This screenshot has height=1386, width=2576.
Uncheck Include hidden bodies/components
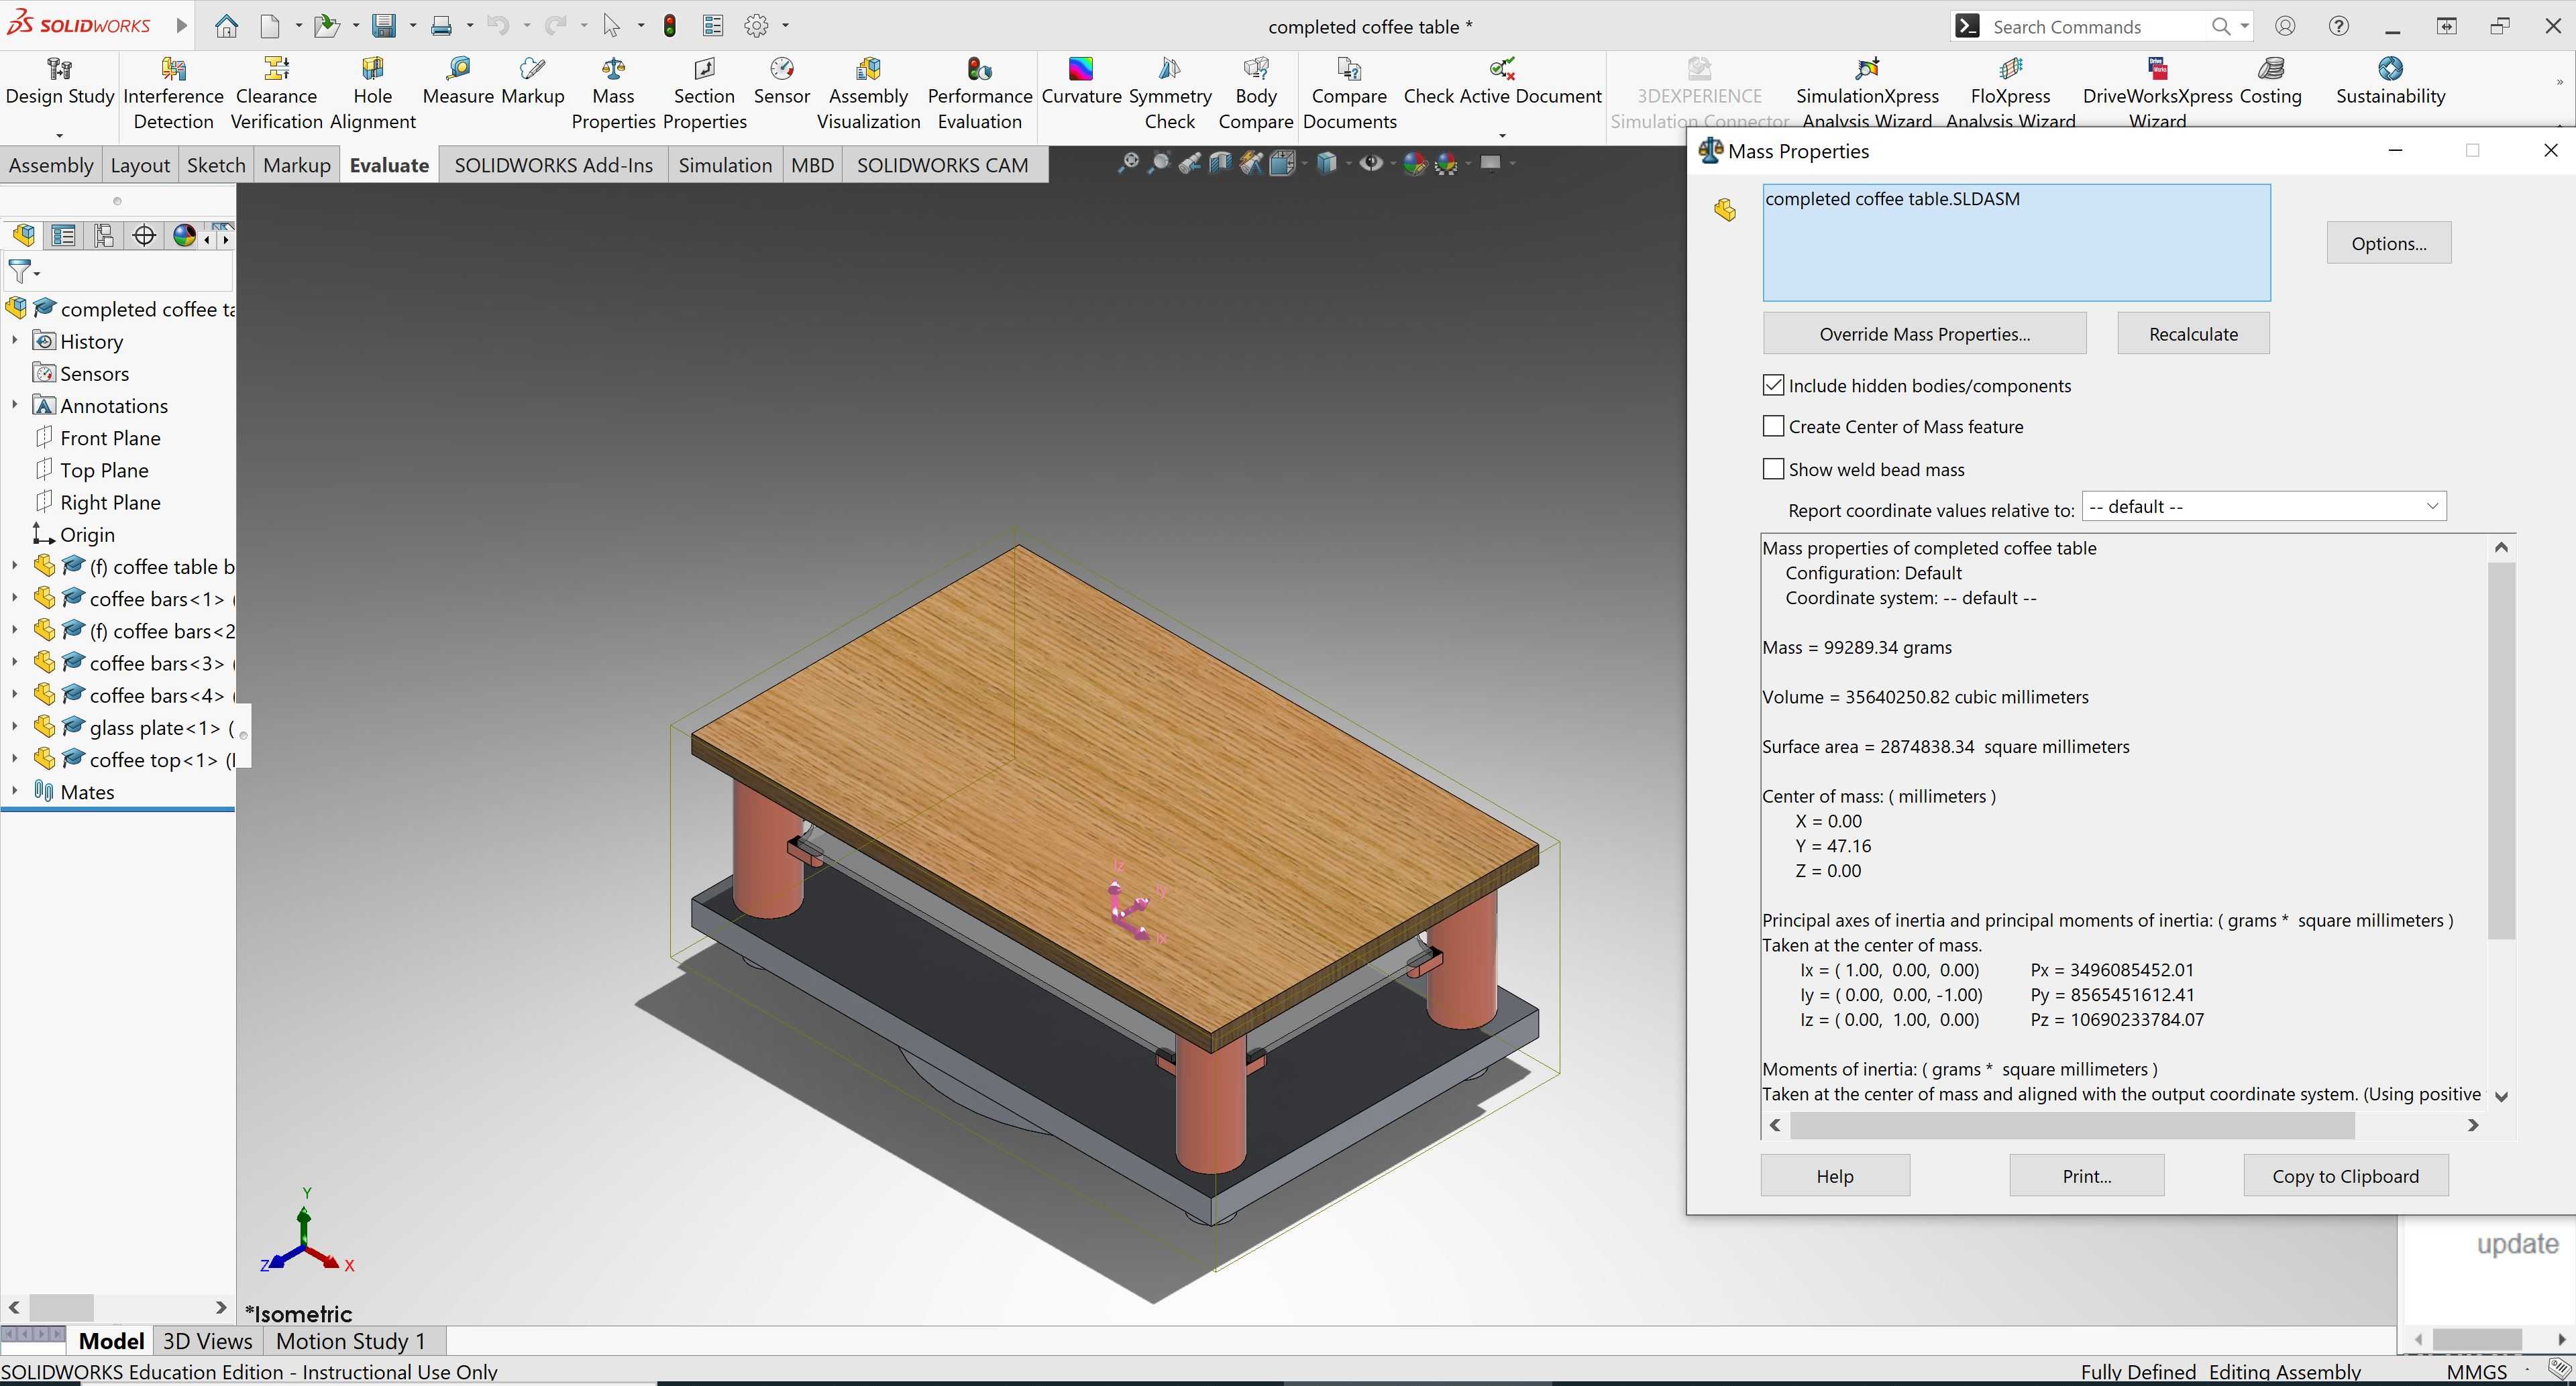(1773, 386)
